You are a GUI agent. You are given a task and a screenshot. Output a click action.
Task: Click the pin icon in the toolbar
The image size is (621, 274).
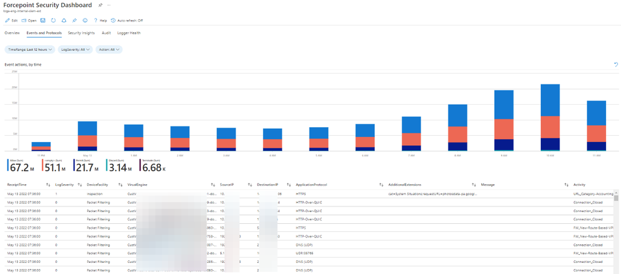click(x=75, y=20)
